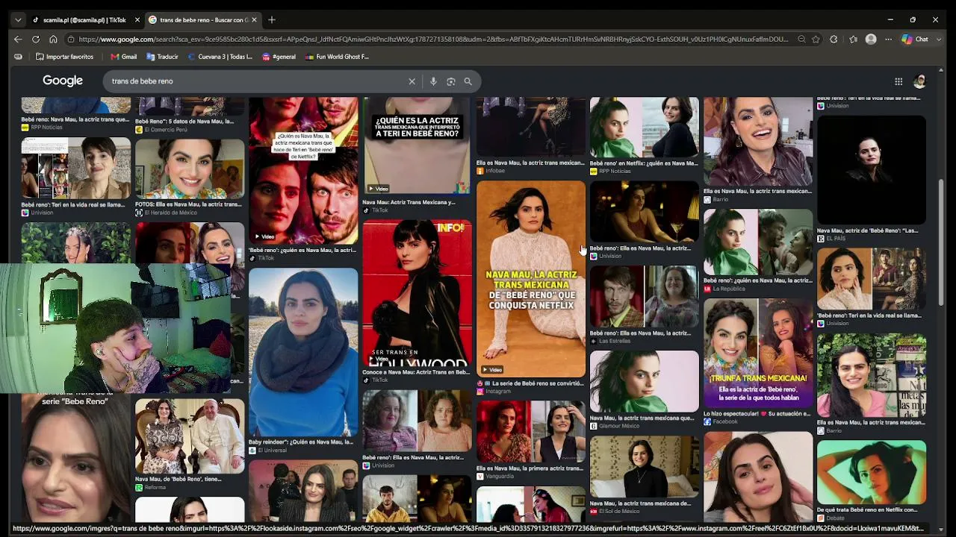Toggle the favorites bar icon at left
This screenshot has height=537, width=956.
click(x=18, y=57)
